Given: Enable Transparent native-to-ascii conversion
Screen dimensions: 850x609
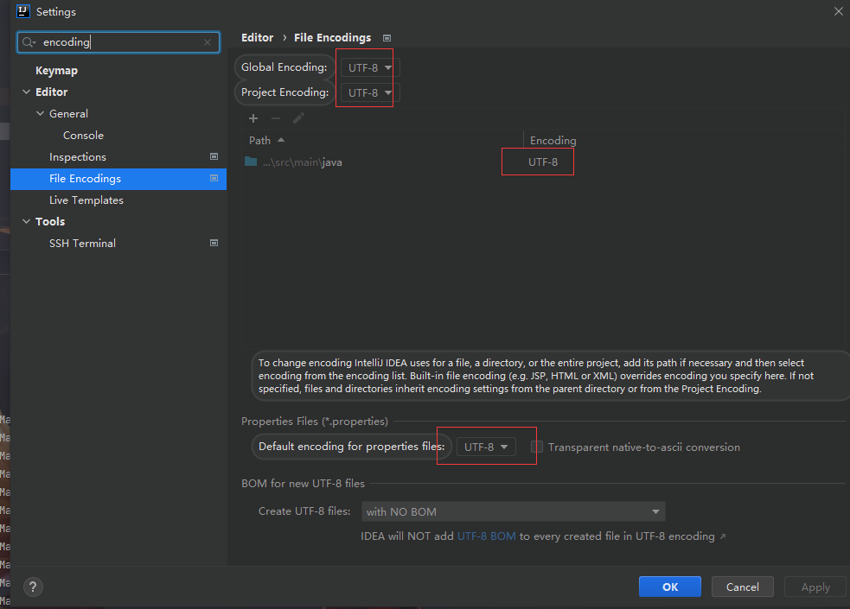Looking at the screenshot, I should click(x=537, y=447).
